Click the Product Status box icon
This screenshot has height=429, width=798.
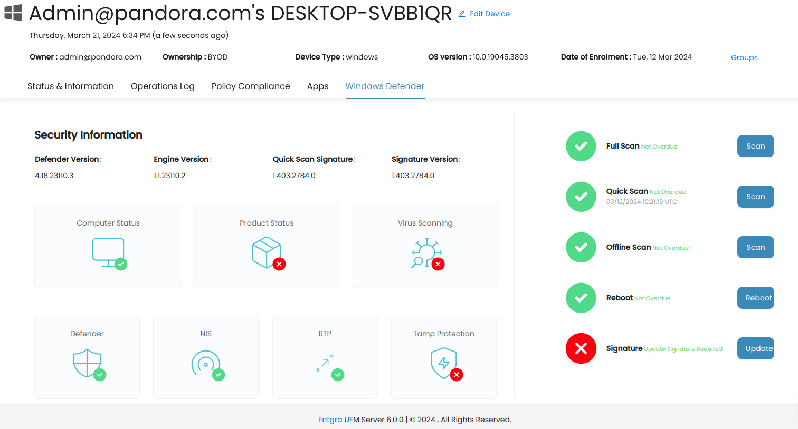pos(267,252)
